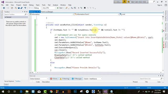The width and height of the screenshot is (168, 94).
Task: Open the Any CPU platform dropdown
Action: point(49,8)
